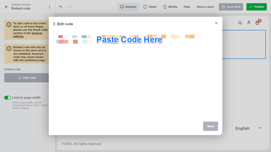Switch to Mobile preview

[x=170, y=7]
